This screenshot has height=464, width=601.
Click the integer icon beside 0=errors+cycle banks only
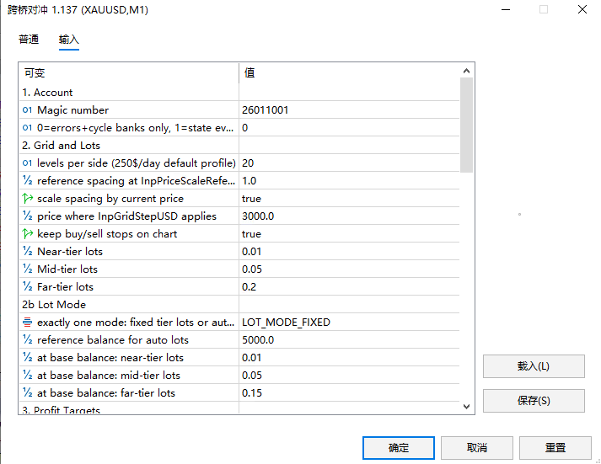click(x=27, y=128)
